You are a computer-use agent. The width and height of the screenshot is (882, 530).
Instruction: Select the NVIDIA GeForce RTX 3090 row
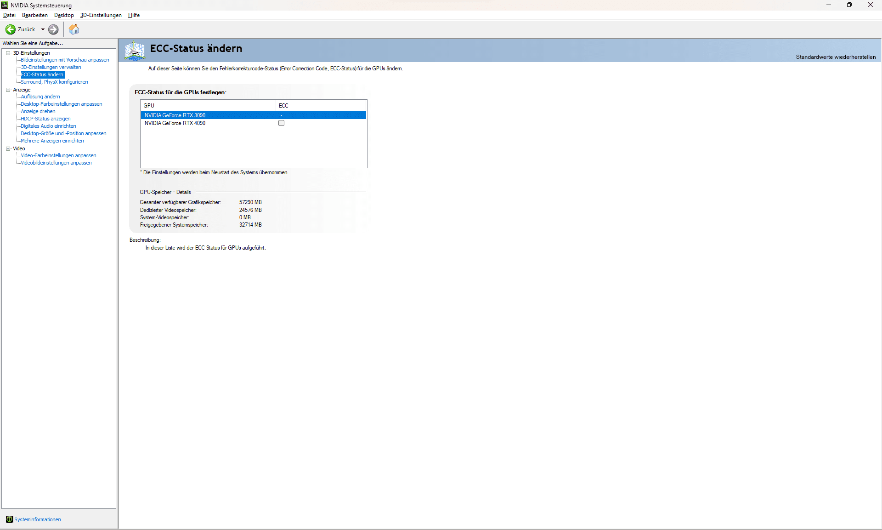[175, 115]
